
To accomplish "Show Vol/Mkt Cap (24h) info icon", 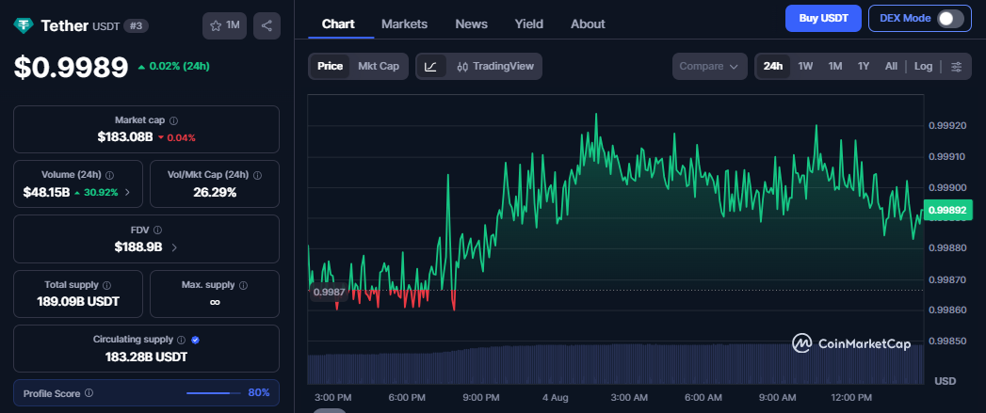I will pos(257,175).
